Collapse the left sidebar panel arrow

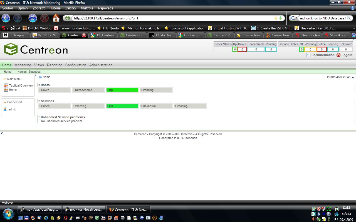[35, 75]
